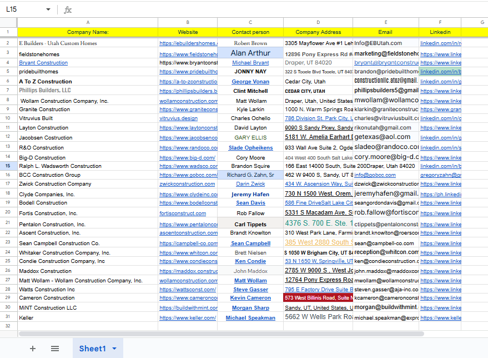Expand the Name Box dropdown arrow
The height and width of the screenshot is (358, 488).
[x=48, y=9]
